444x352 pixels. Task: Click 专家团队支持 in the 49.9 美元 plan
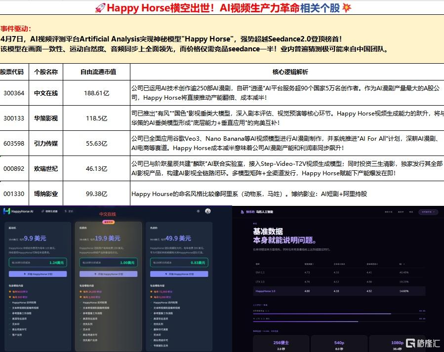point(161,346)
